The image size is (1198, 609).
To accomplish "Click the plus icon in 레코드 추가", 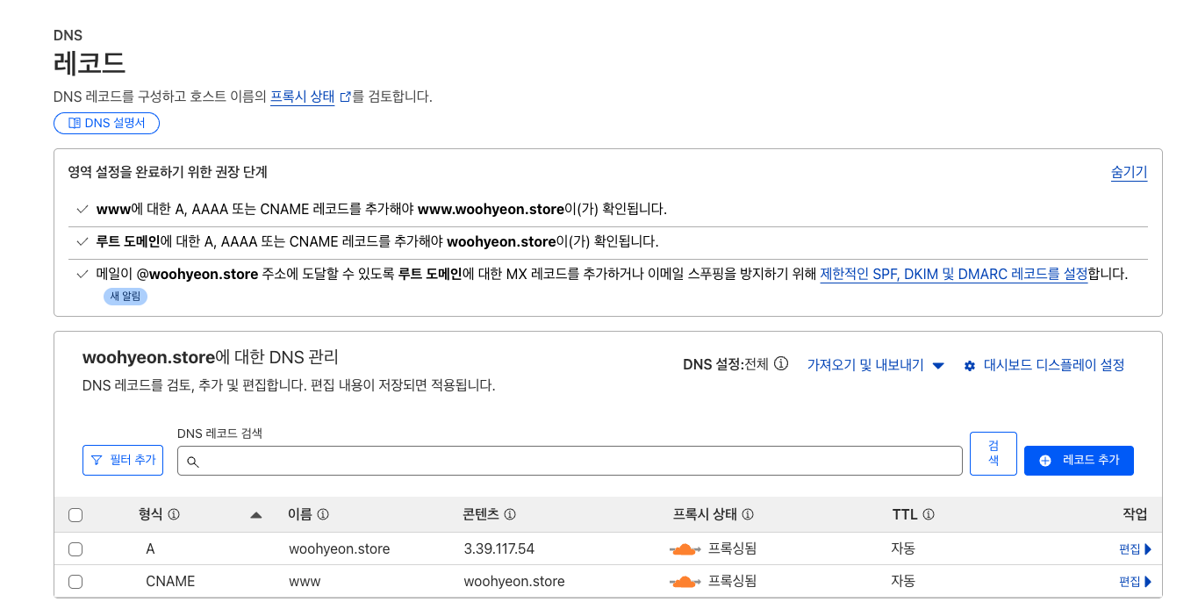I will click(x=1044, y=461).
